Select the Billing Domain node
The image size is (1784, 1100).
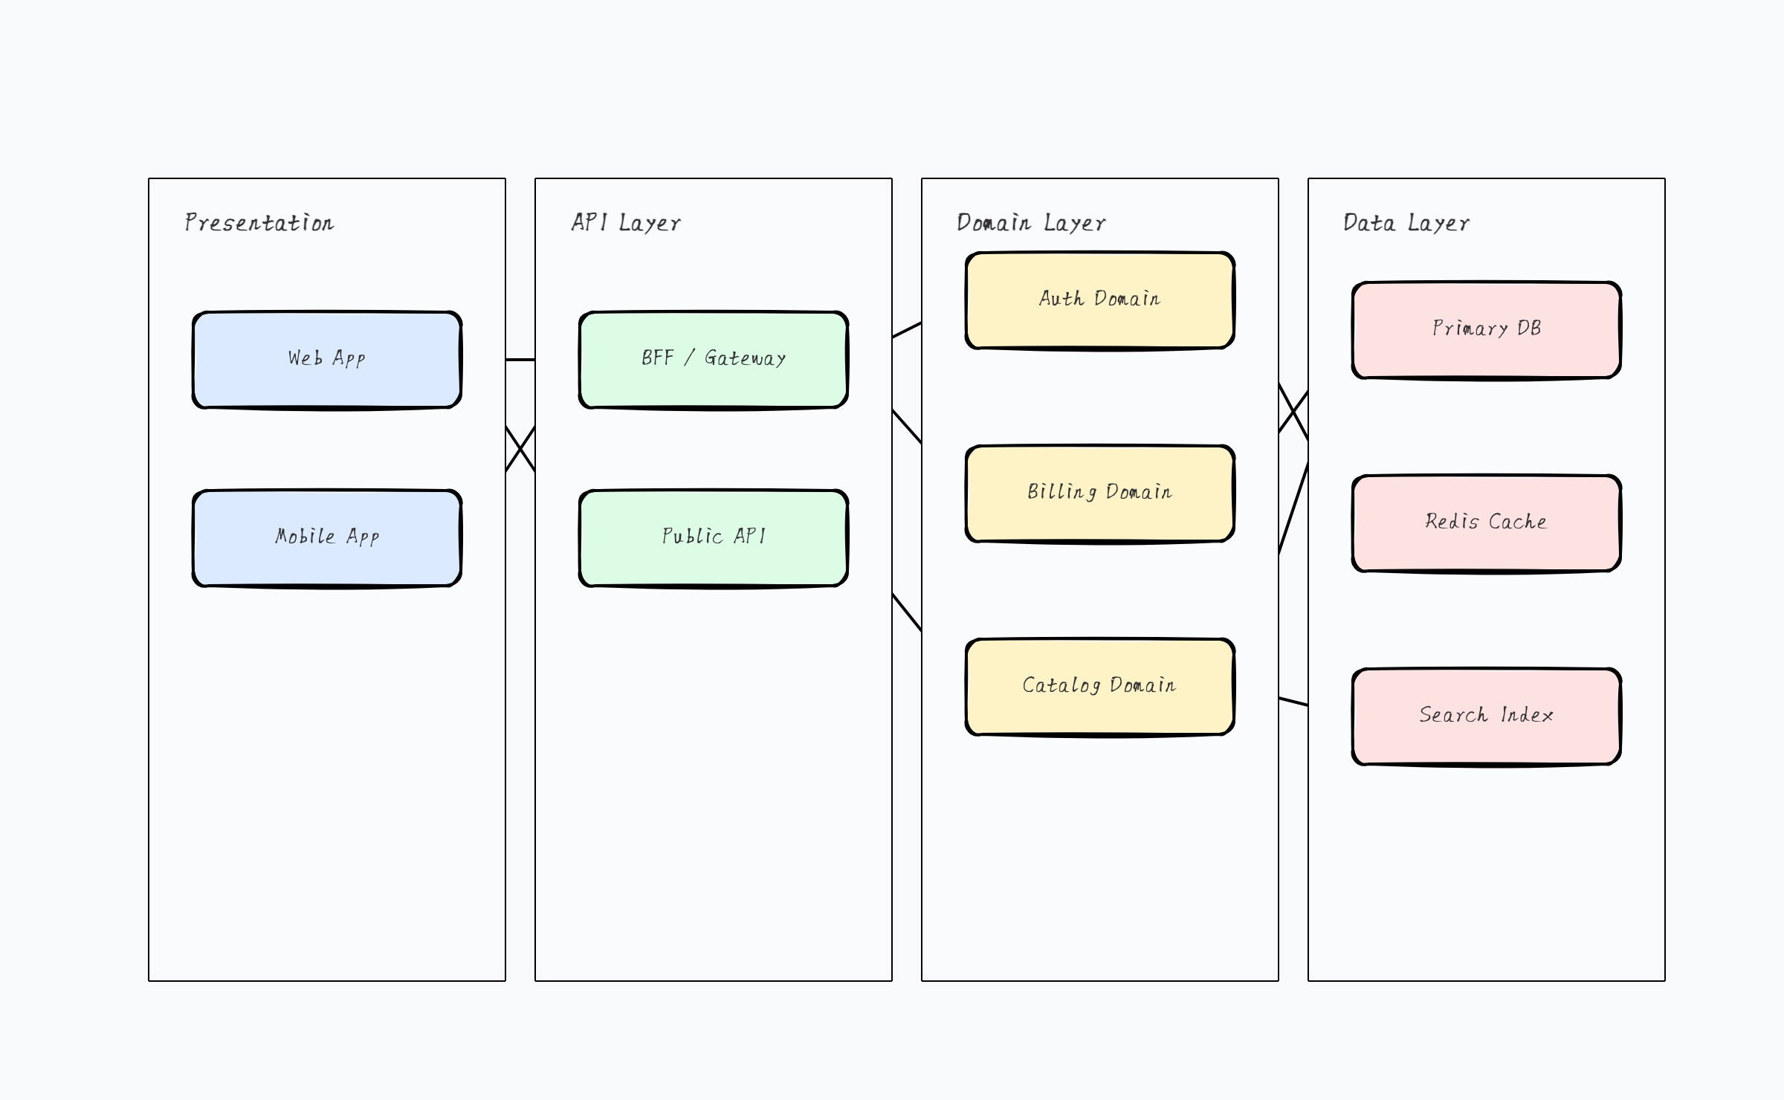click(x=1099, y=492)
